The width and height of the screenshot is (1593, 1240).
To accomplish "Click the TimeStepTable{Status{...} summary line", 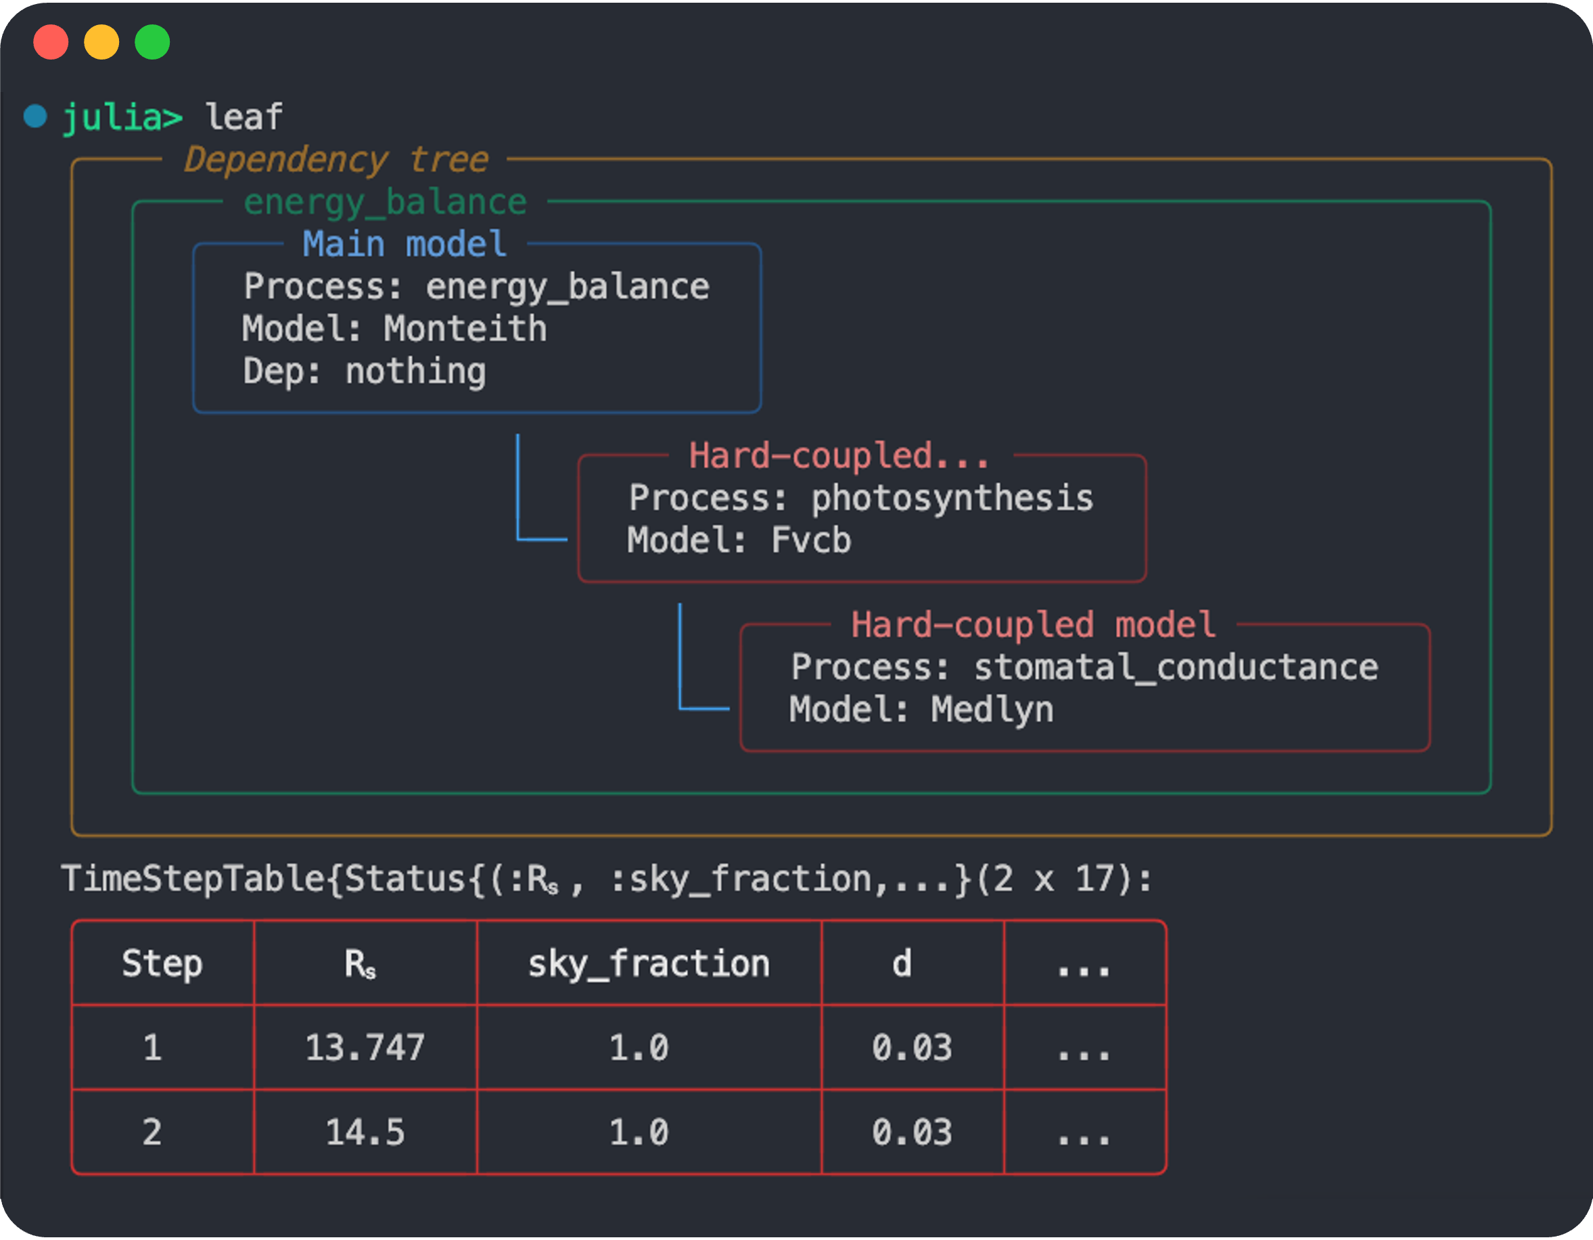I will pyautogui.click(x=607, y=879).
